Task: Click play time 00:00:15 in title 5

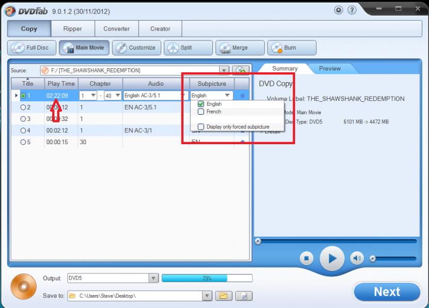Action: [57, 142]
